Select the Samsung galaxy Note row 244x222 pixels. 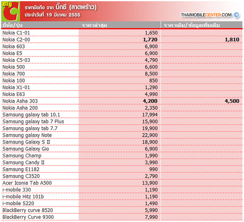coord(27,135)
